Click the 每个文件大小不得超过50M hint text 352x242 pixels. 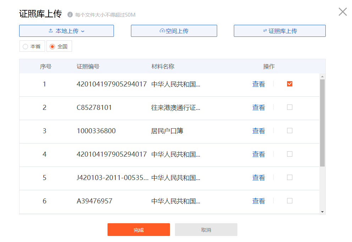pos(105,15)
